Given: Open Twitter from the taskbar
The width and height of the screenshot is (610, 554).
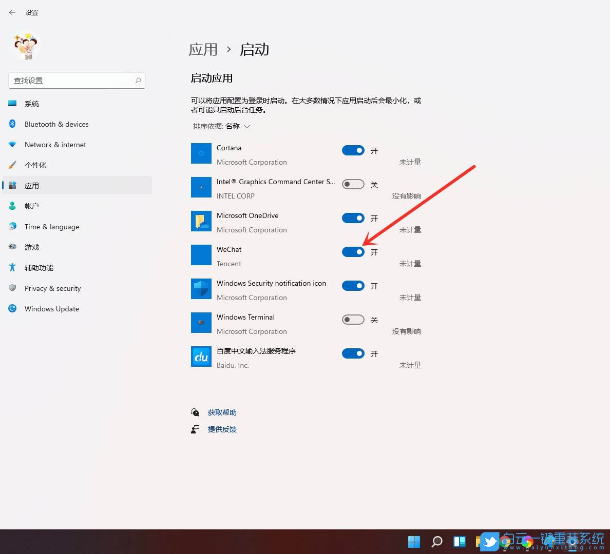Looking at the screenshot, I should pyautogui.click(x=489, y=541).
